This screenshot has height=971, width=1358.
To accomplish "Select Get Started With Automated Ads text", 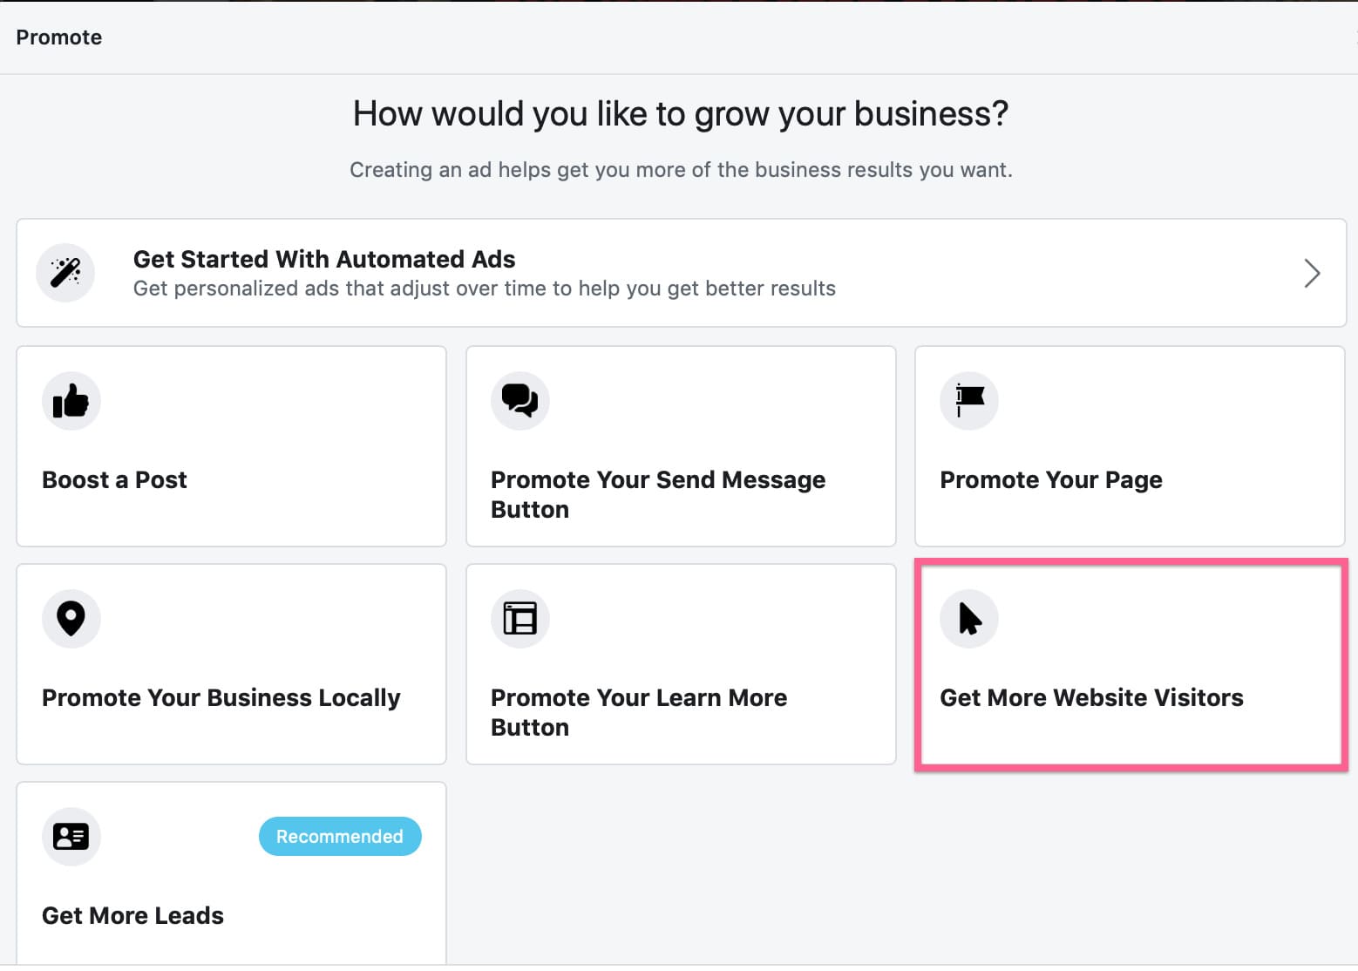I will click(x=323, y=259).
